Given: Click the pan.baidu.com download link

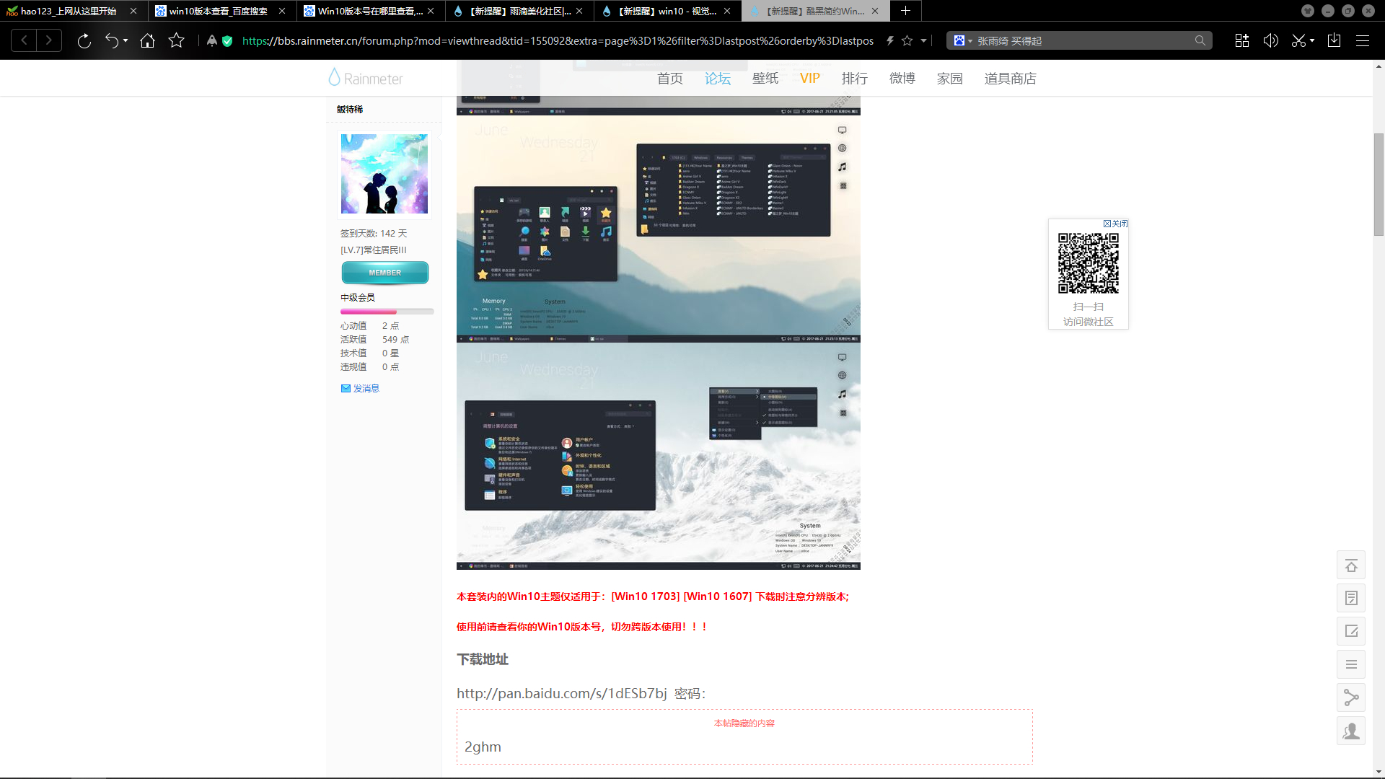Looking at the screenshot, I should click(x=561, y=693).
